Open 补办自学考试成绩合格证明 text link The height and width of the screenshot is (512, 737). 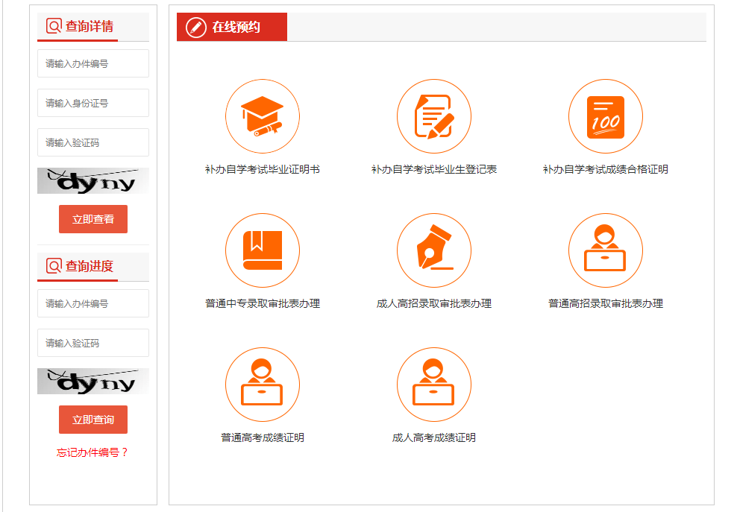(x=606, y=170)
